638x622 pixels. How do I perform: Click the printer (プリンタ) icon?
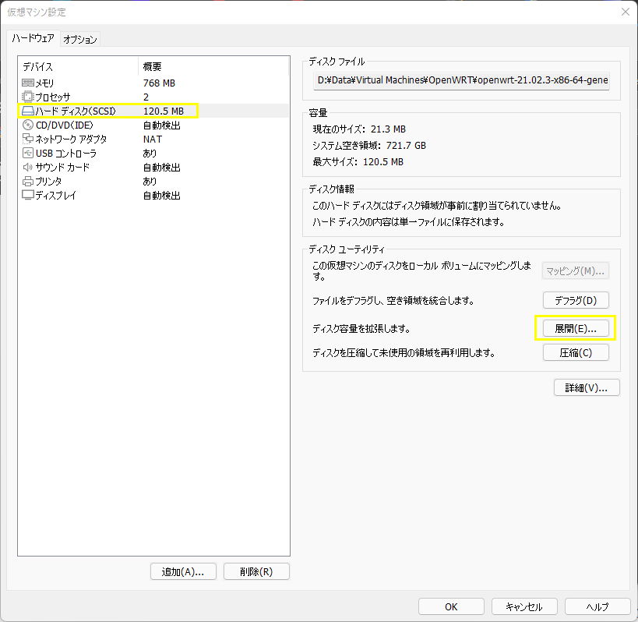[x=28, y=181]
